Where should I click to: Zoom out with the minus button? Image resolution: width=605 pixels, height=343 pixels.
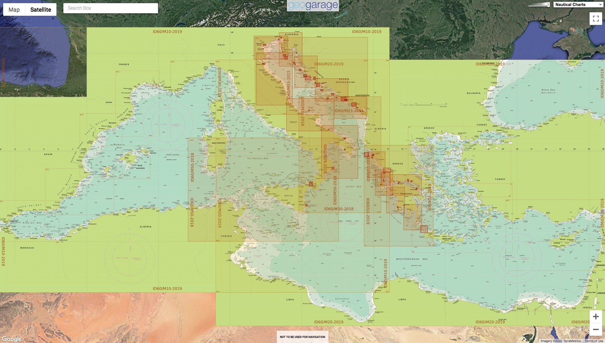(596, 329)
